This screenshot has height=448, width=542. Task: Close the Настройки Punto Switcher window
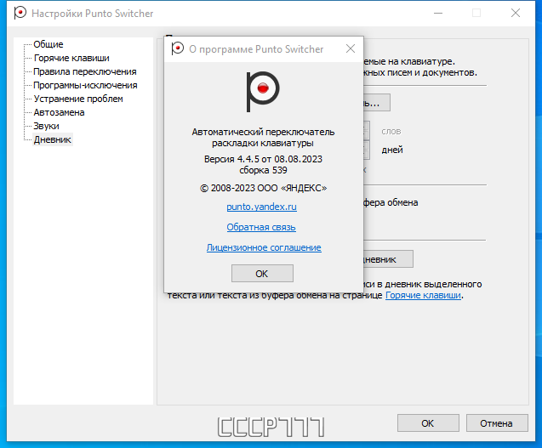coord(516,13)
